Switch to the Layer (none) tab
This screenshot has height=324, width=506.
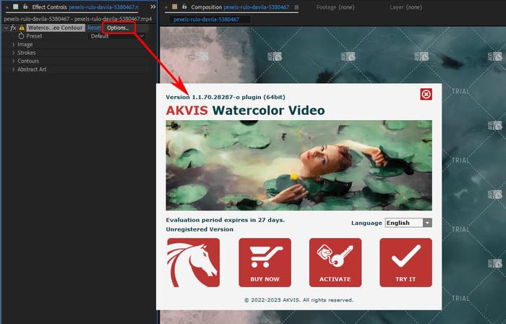[x=406, y=7]
